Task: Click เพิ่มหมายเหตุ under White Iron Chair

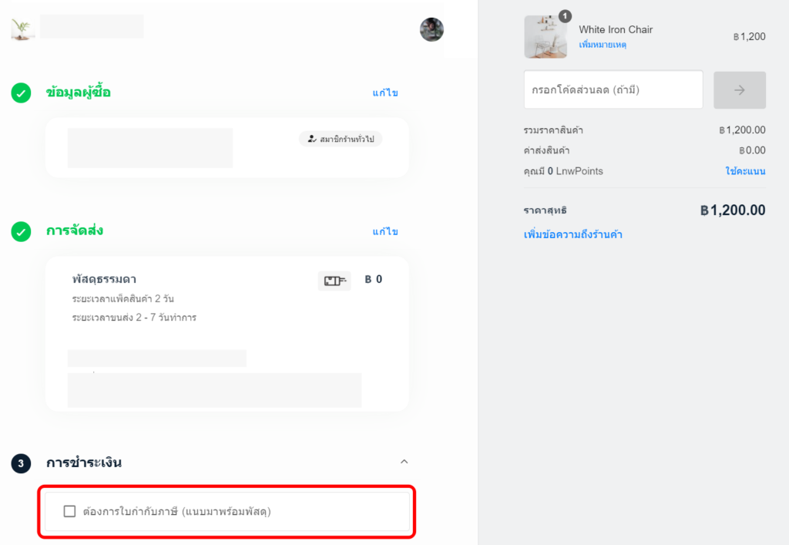Action: pos(603,45)
